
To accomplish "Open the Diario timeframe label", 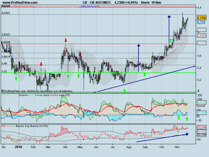I will click(x=145, y=3).
